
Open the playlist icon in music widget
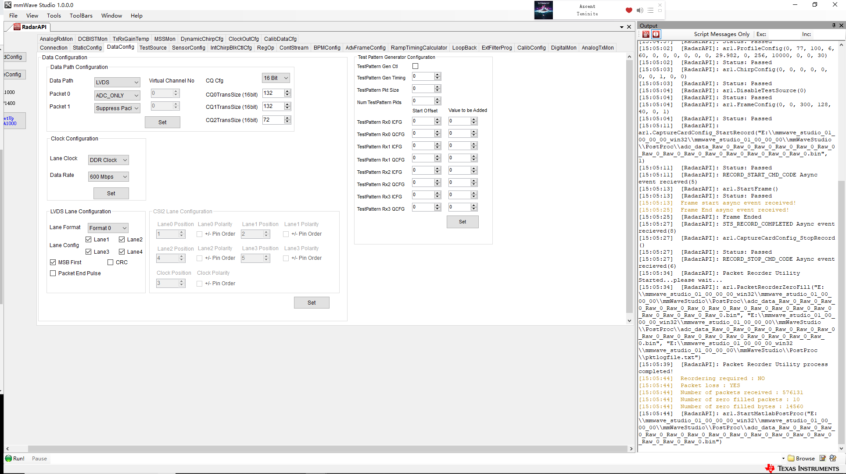[650, 10]
